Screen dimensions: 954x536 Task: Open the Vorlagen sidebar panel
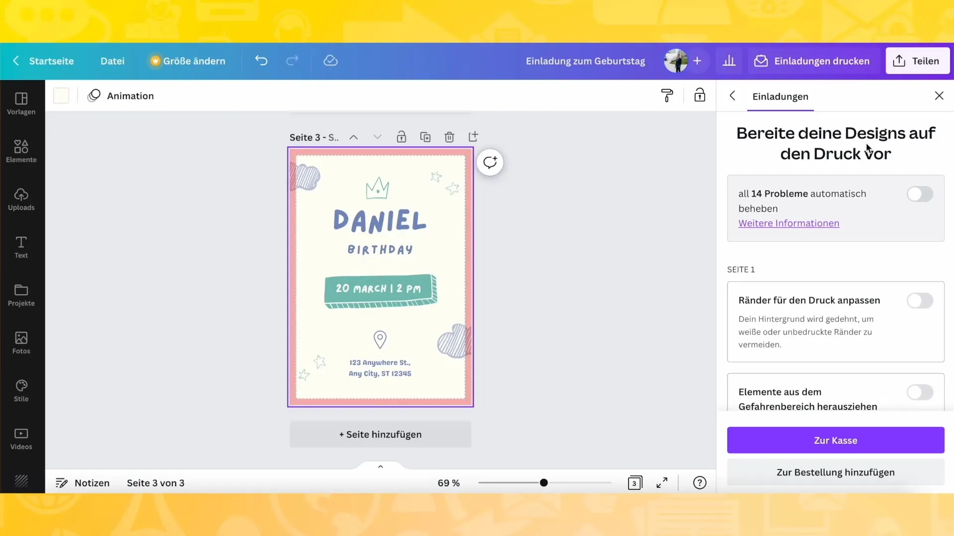(x=21, y=104)
